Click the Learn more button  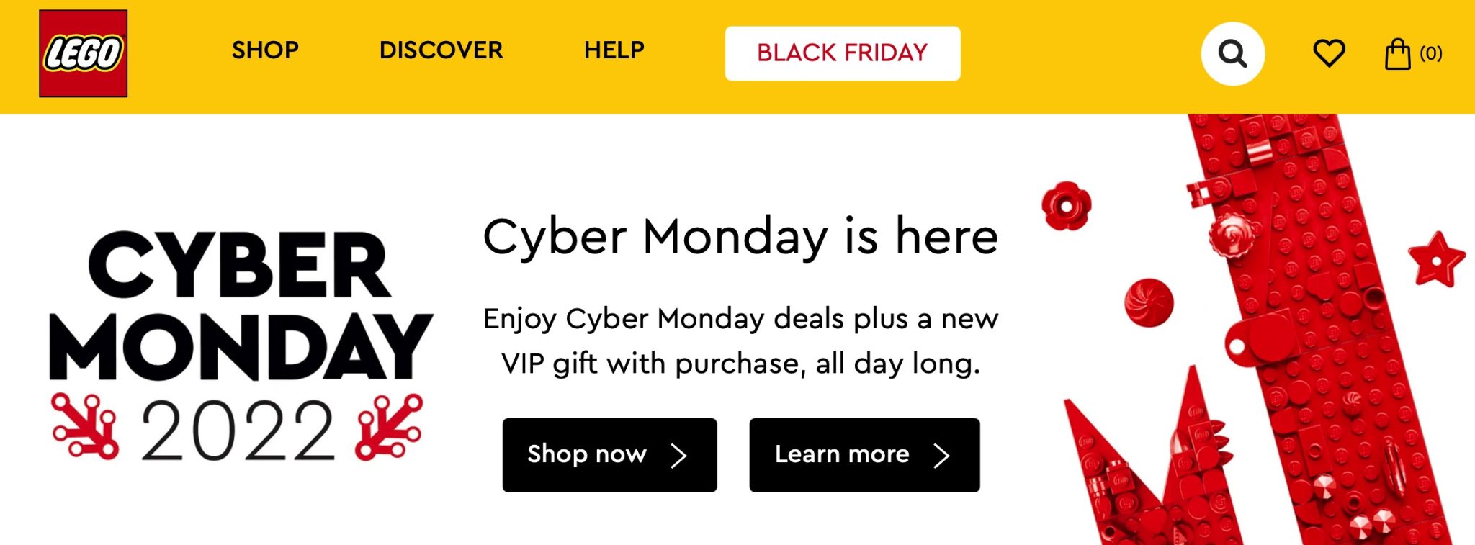(x=864, y=454)
